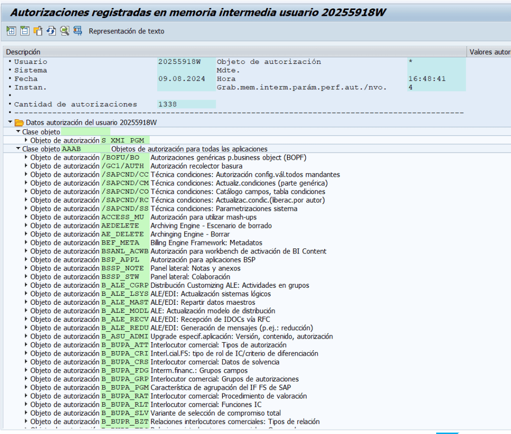Click the magnifier toolbar icon
Viewport: 511px width, 434px height.
(x=64, y=31)
